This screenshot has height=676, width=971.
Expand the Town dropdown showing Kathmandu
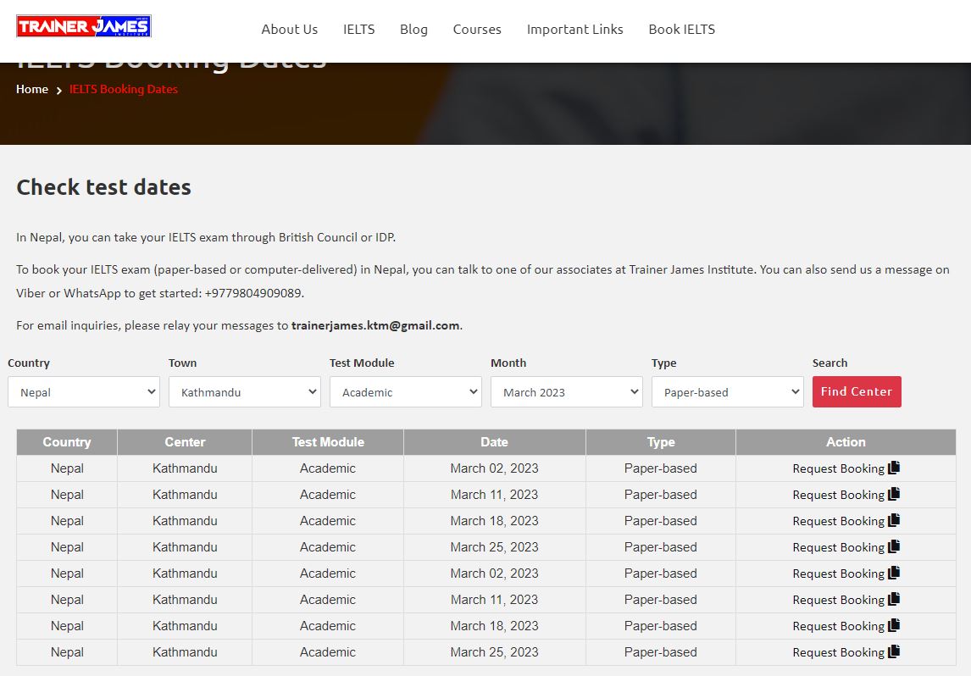pos(244,392)
